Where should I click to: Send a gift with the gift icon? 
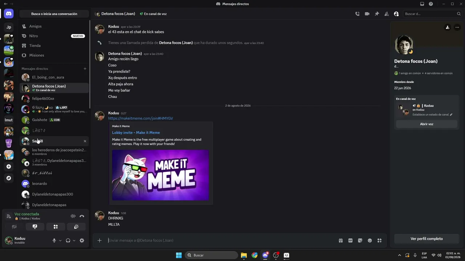(x=341, y=240)
